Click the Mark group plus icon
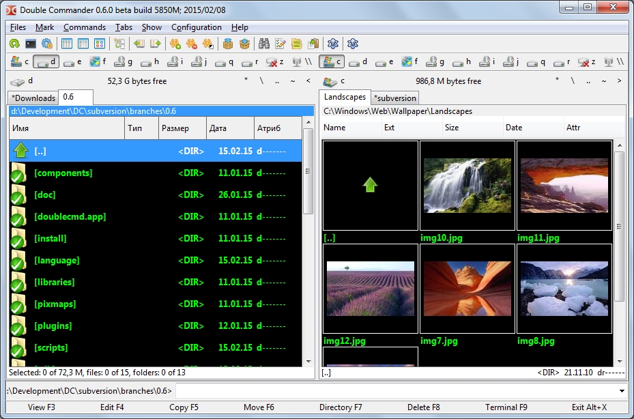This screenshot has width=634, height=419. [x=175, y=44]
